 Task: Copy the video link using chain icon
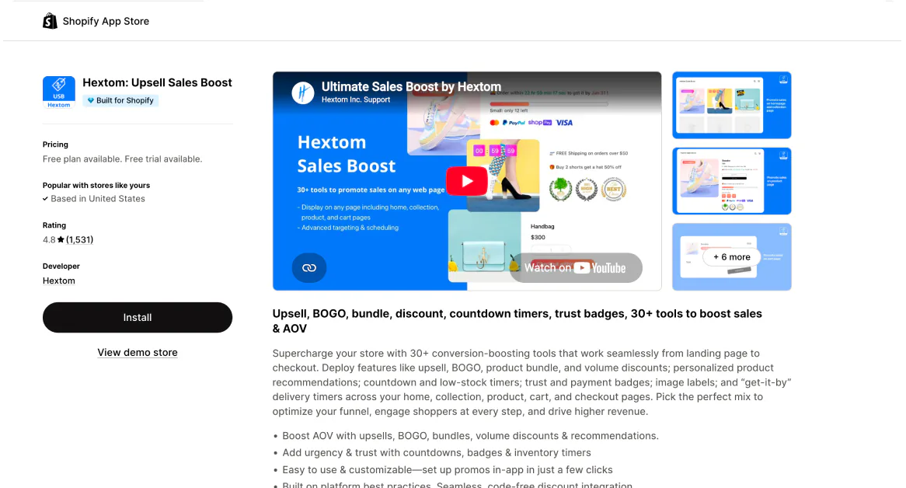pyautogui.click(x=309, y=267)
